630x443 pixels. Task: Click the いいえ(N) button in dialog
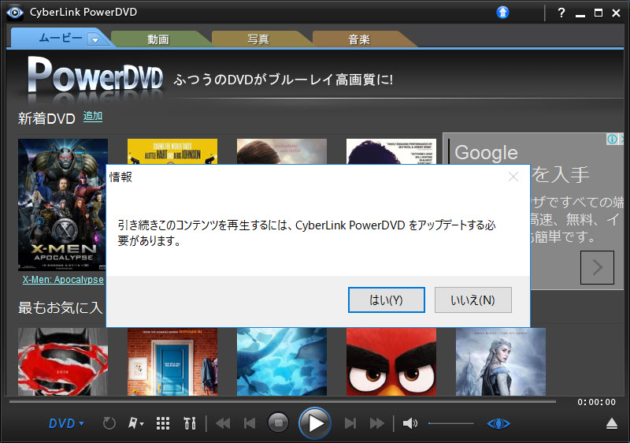[x=473, y=300]
